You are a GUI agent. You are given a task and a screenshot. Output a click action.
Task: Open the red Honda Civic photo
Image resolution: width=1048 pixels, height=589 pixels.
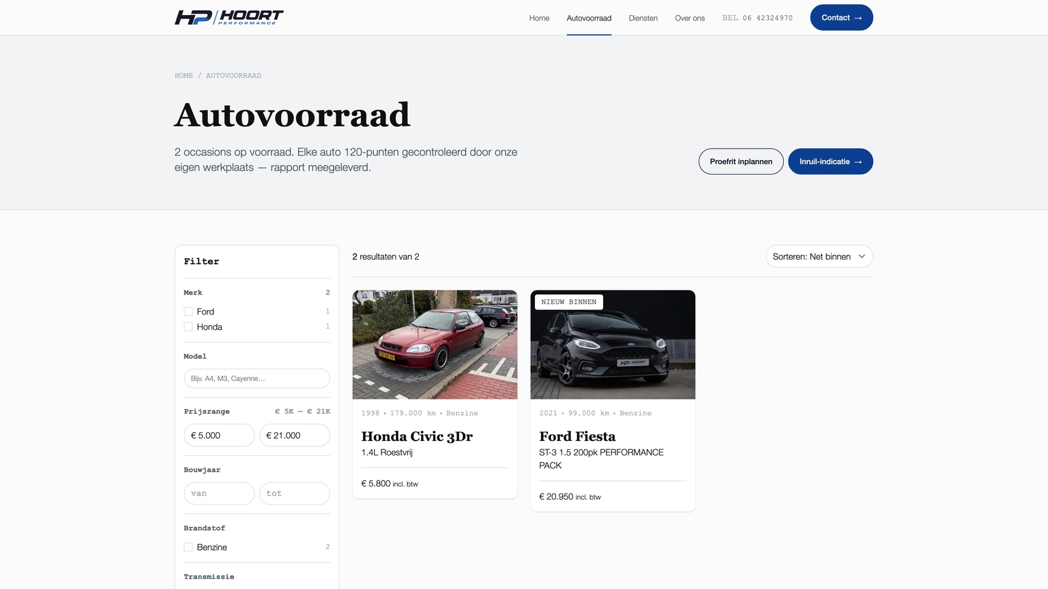point(435,345)
